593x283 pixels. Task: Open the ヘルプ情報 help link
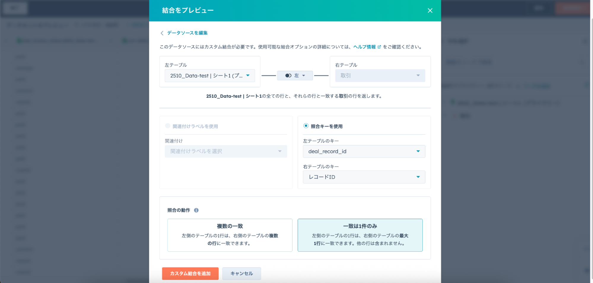point(364,47)
